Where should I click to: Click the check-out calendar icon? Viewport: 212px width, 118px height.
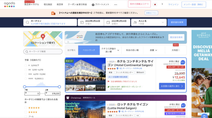coord(108,22)
